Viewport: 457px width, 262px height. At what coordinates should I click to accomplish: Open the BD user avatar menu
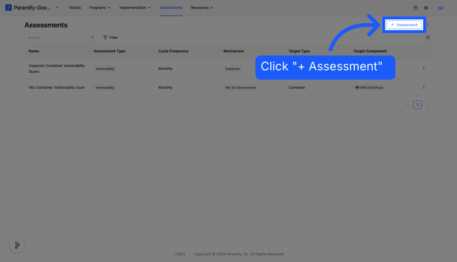pos(441,8)
